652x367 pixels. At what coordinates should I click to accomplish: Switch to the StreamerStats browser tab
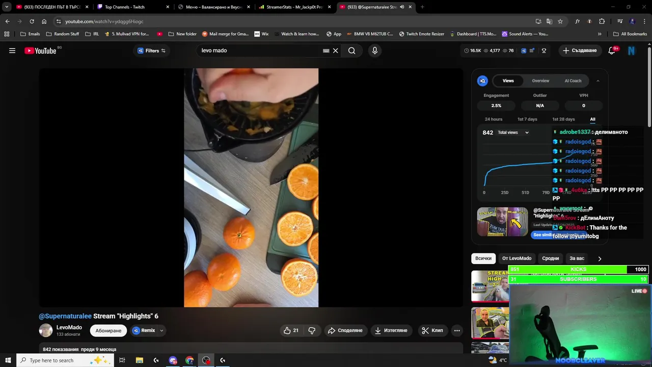click(294, 7)
